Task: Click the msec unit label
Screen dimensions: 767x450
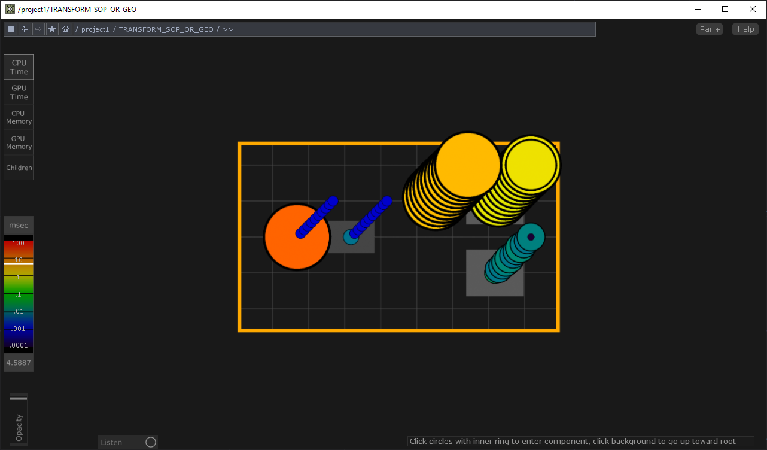Action: 19,225
